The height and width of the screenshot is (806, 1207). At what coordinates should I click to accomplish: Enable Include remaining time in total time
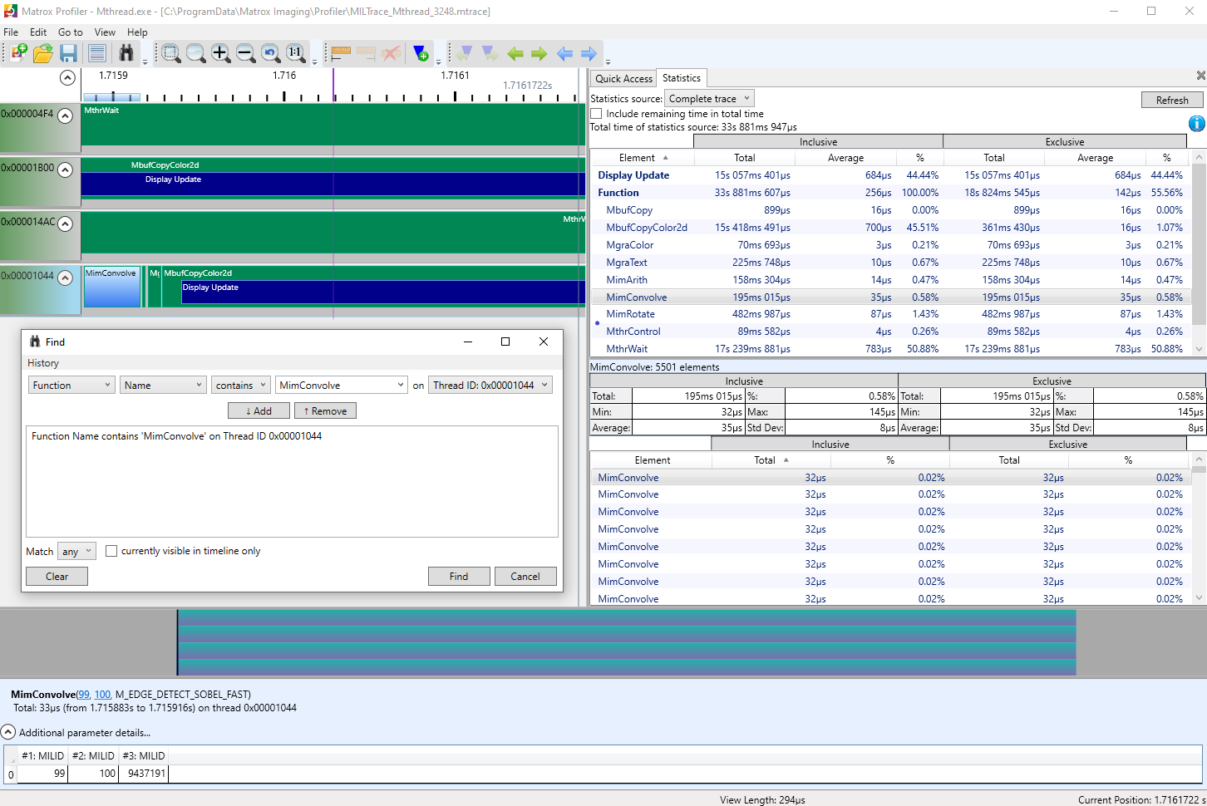tap(596, 114)
